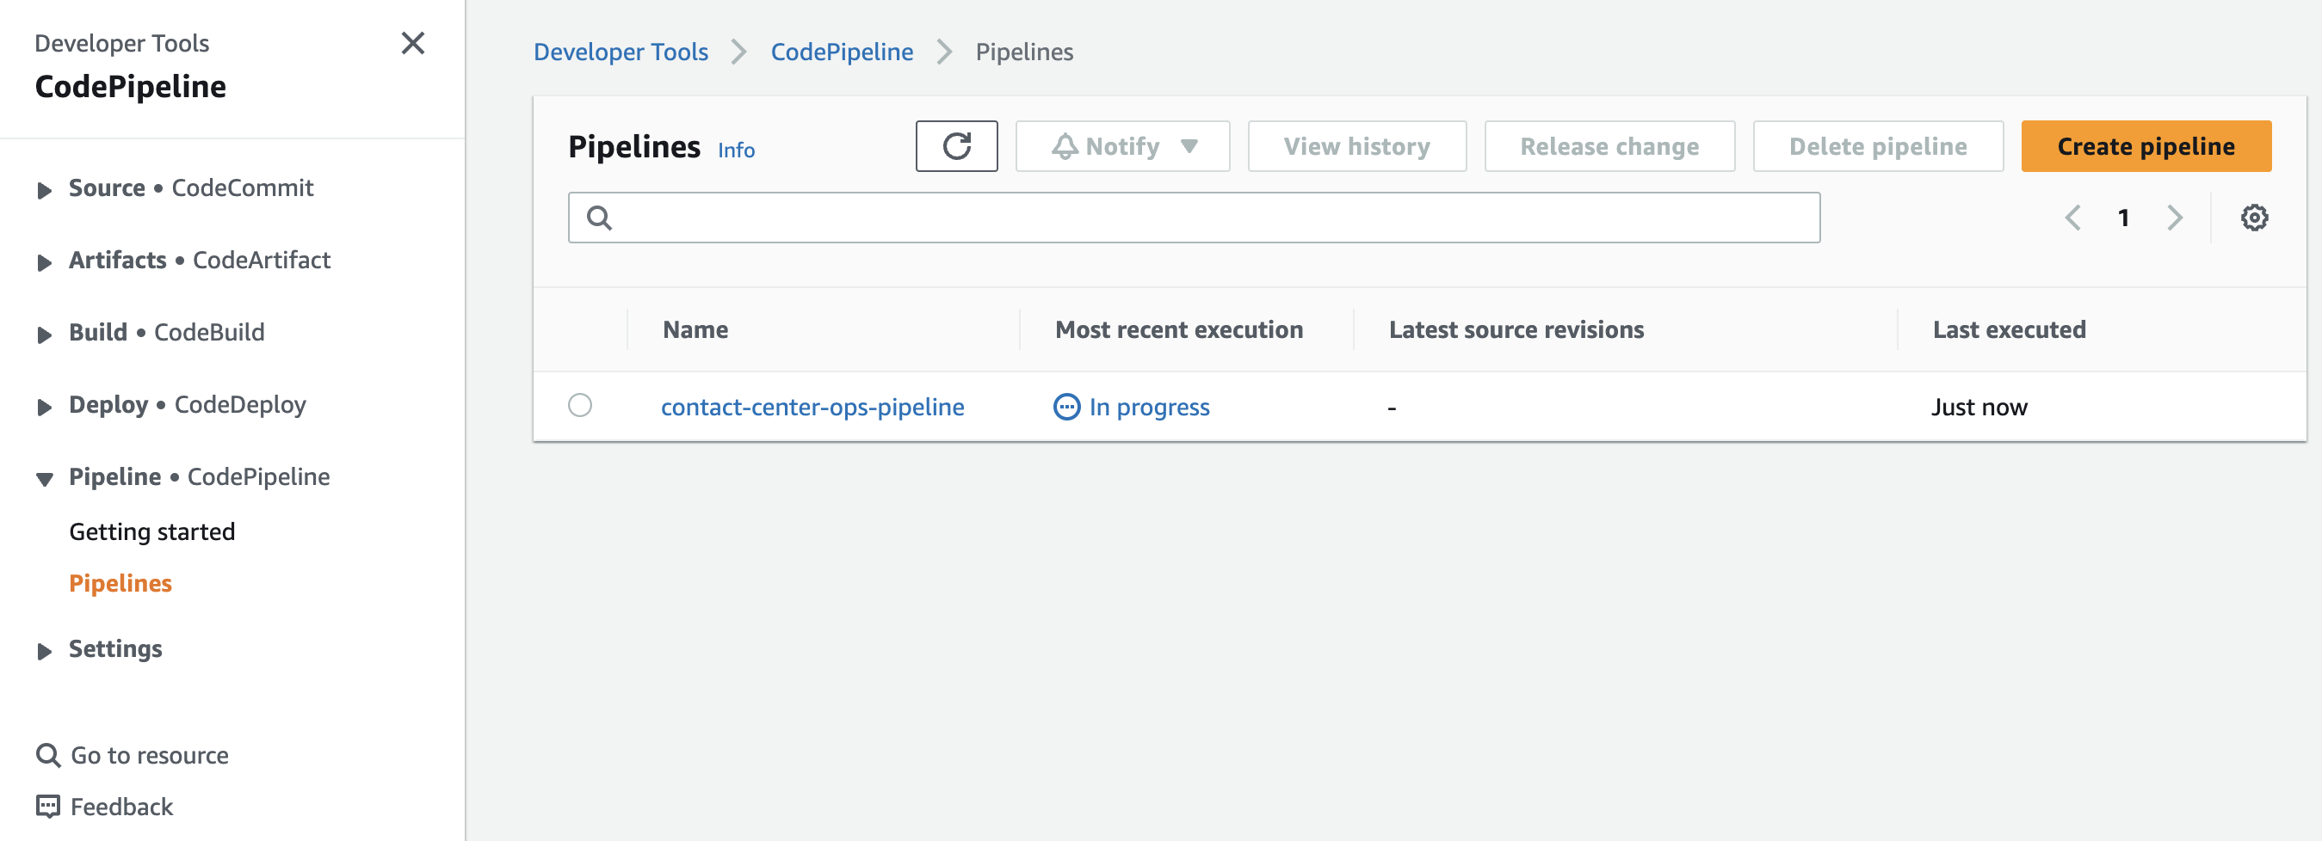This screenshot has width=2322, height=841.
Task: Select the contact-center-ops-pipeline radio button
Action: (x=579, y=405)
